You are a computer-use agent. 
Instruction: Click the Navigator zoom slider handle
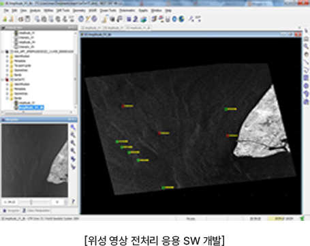point(31,202)
